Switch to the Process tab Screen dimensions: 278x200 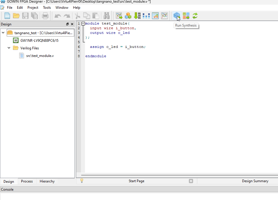tap(27, 181)
